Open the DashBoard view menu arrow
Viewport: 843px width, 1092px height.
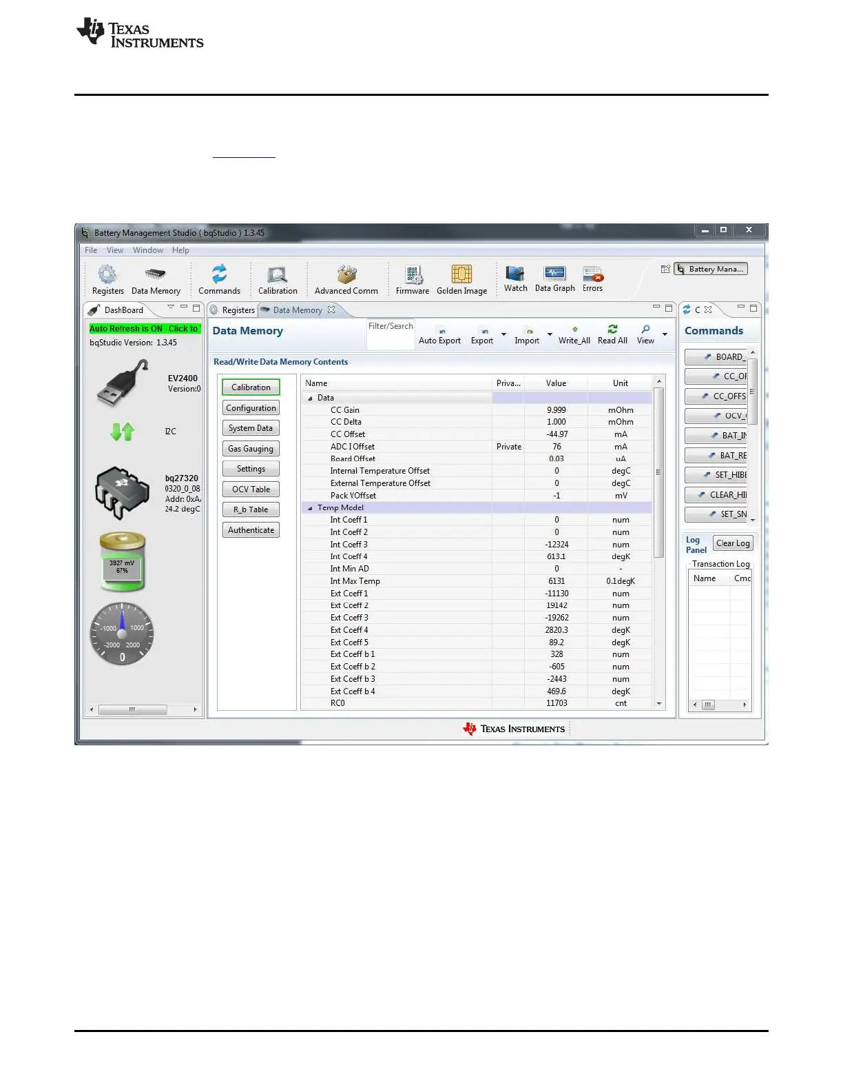[171, 307]
